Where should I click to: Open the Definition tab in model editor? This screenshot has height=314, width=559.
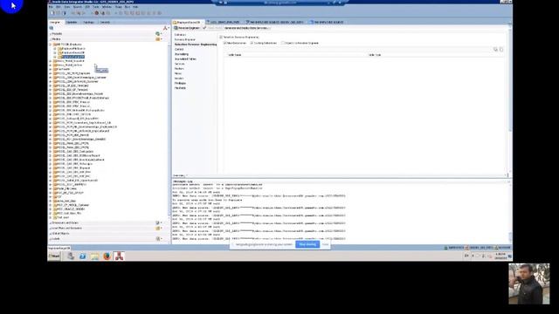180,35
